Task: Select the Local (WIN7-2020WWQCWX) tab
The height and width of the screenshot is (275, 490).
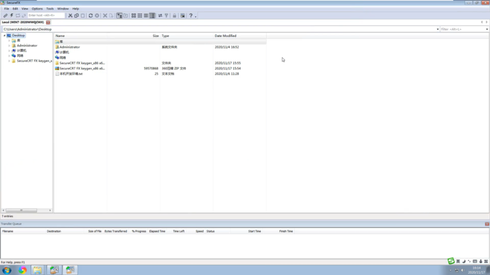Action: [x=23, y=22]
